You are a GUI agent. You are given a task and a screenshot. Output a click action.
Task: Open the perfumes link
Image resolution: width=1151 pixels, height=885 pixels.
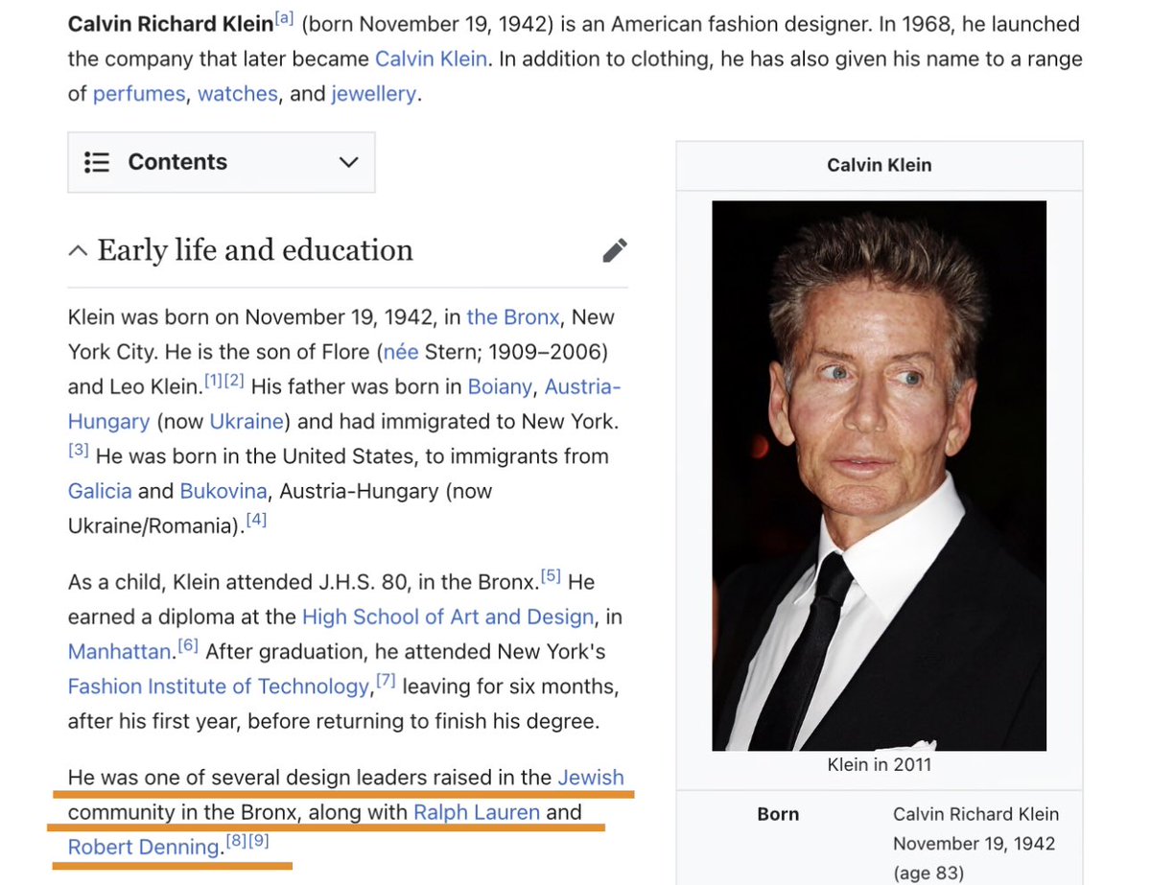[140, 94]
